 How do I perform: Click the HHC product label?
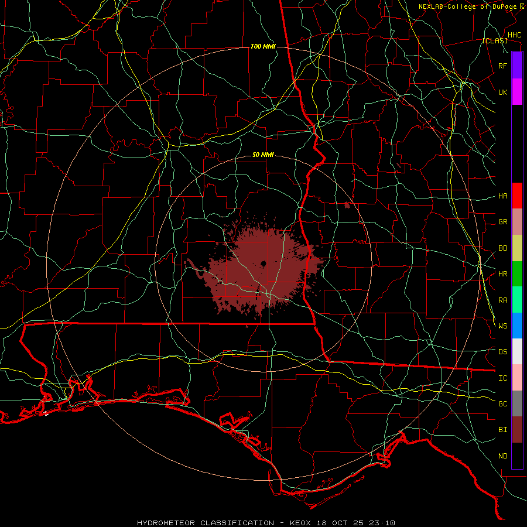pyautogui.click(x=514, y=35)
